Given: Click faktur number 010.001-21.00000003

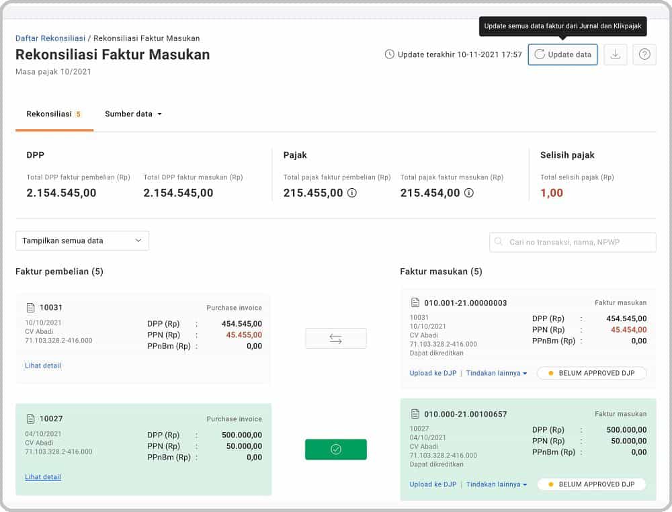Looking at the screenshot, I should click(466, 303).
